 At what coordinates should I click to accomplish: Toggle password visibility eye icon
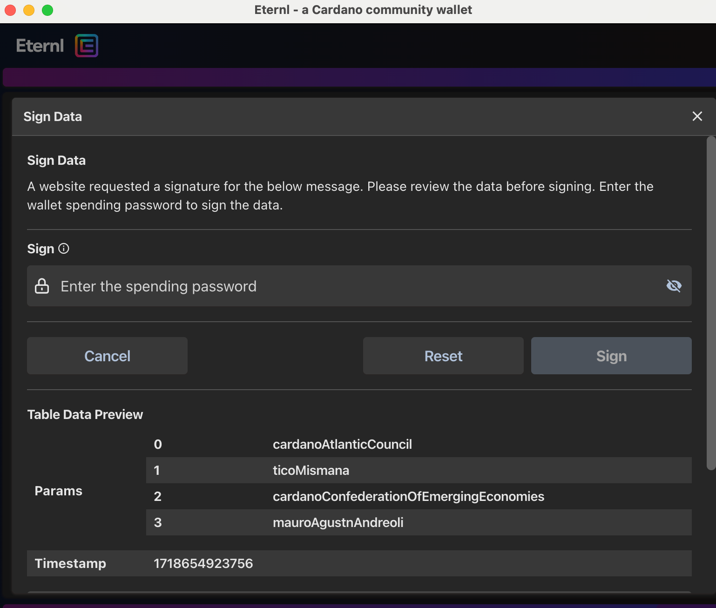click(674, 286)
